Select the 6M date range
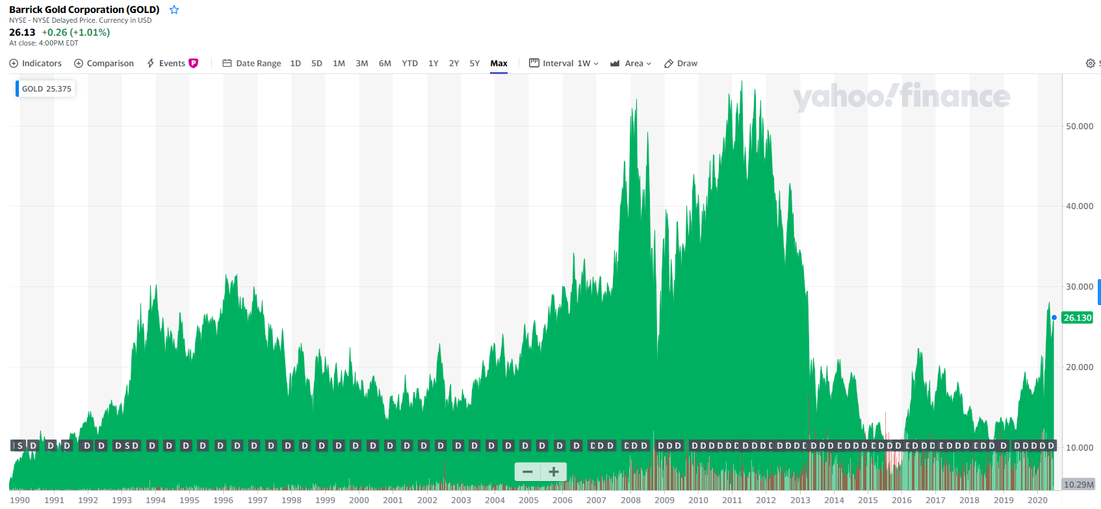Image resolution: width=1101 pixels, height=509 pixels. (385, 63)
